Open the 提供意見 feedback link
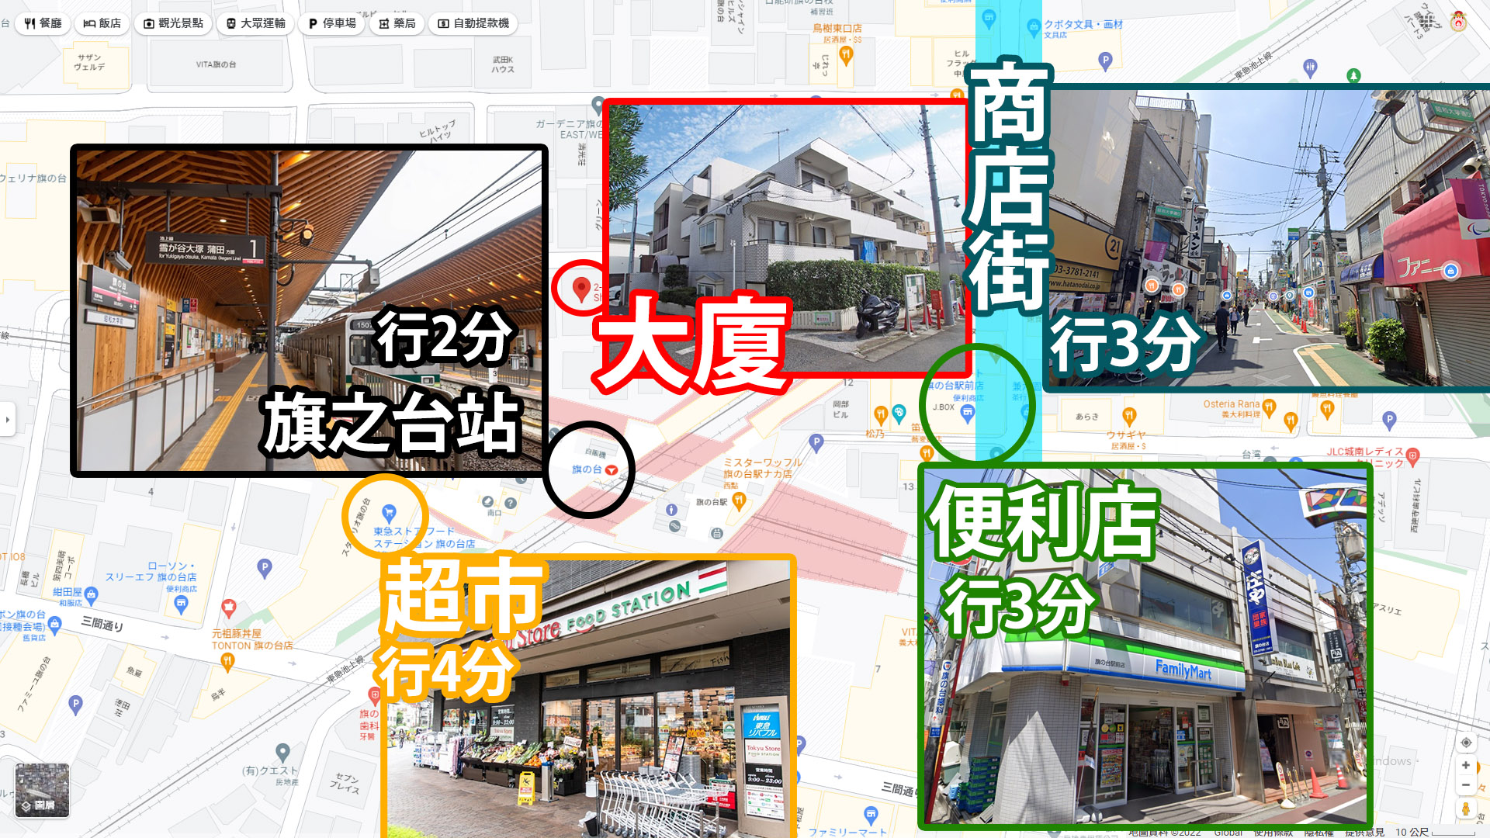1490x838 pixels. [x=1364, y=832]
